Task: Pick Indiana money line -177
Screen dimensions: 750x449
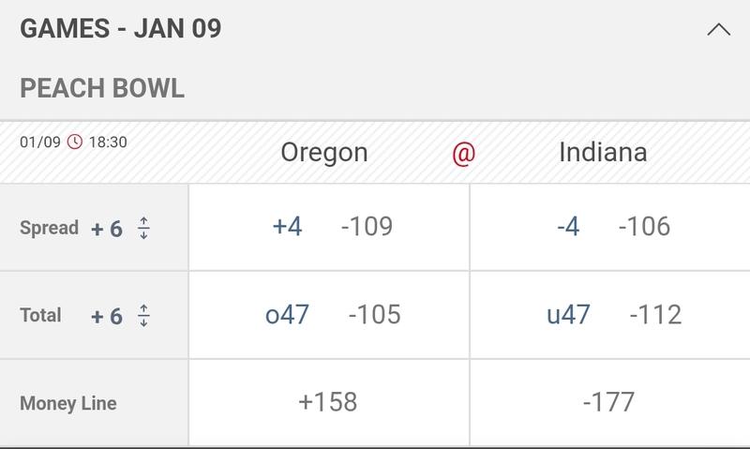Action: coord(610,402)
